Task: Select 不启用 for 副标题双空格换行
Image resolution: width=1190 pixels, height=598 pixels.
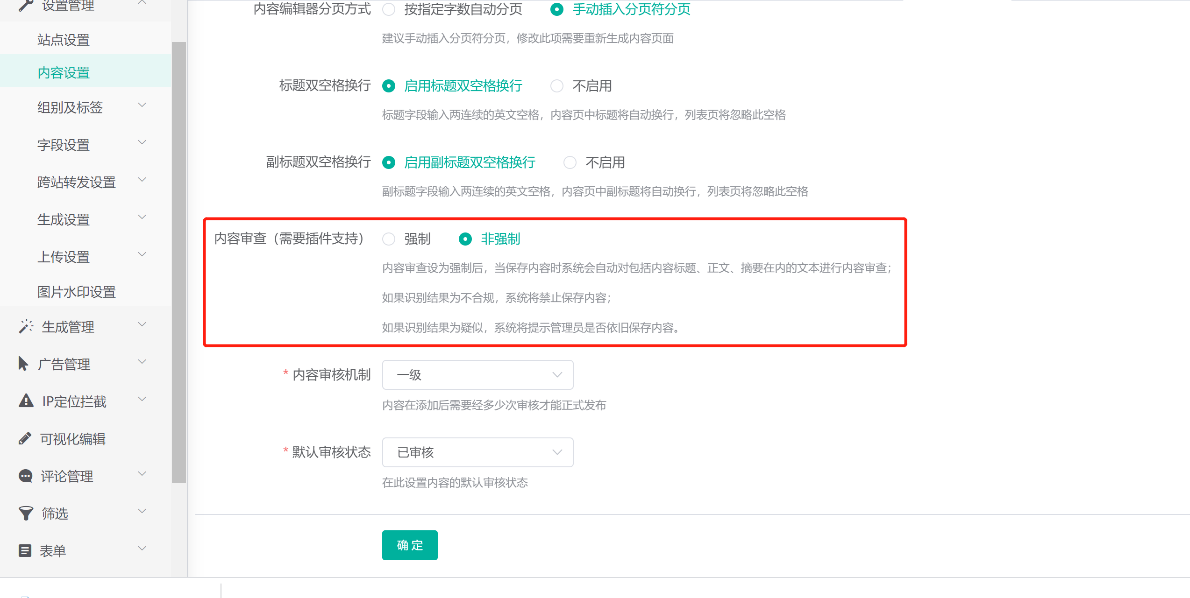Action: tap(570, 162)
